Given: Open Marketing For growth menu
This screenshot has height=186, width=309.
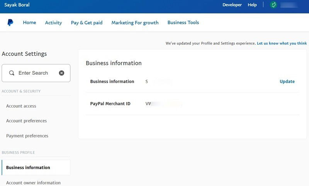Looking at the screenshot, I should click(135, 23).
